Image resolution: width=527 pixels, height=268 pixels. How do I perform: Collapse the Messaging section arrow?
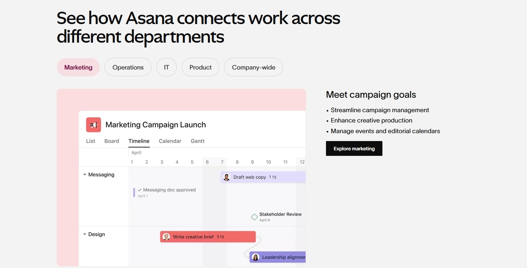pos(85,175)
